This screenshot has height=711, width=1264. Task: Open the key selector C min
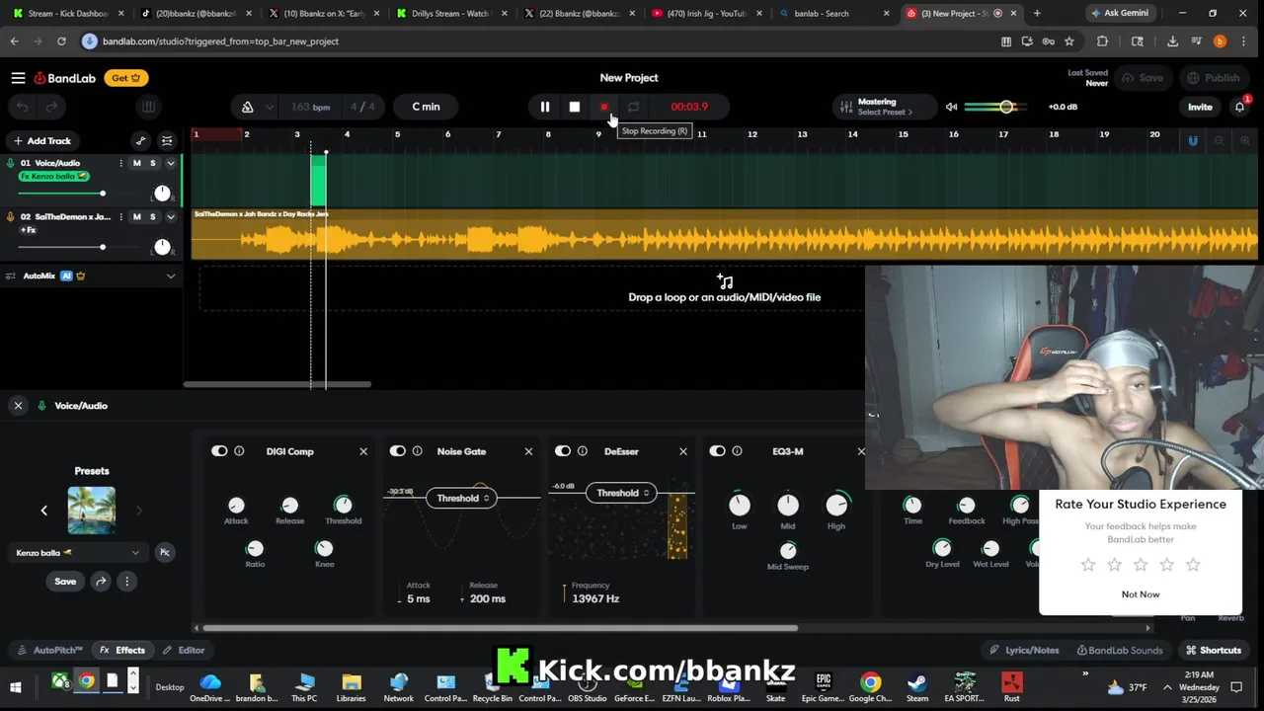click(x=426, y=107)
